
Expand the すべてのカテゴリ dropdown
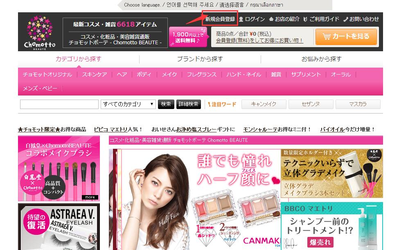tap(128, 104)
